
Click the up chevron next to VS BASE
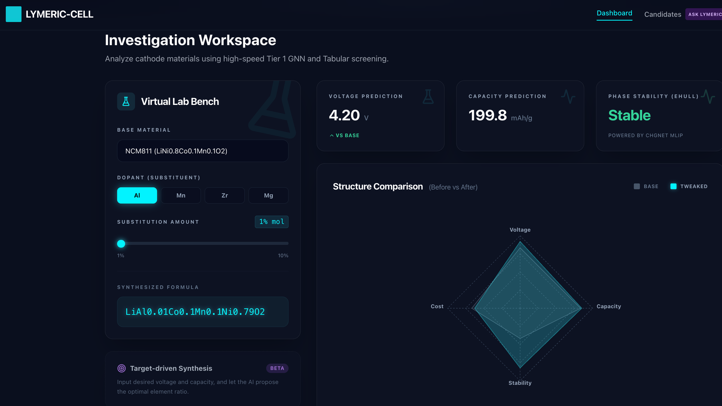[332, 135]
